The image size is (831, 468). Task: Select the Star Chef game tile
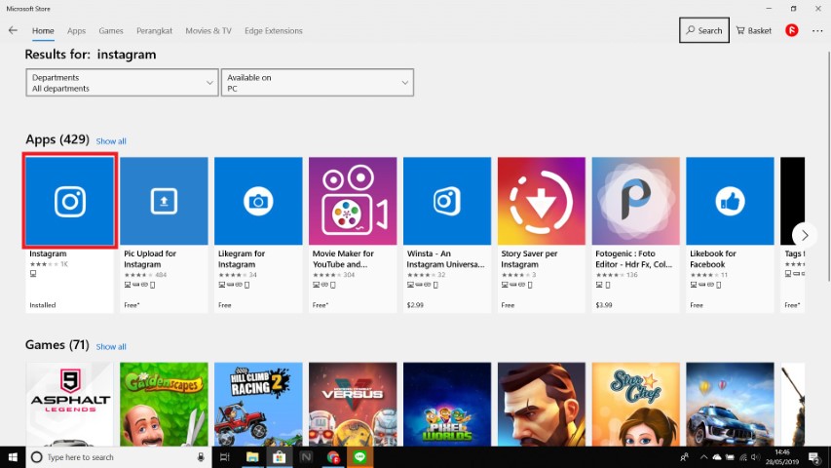(x=635, y=404)
